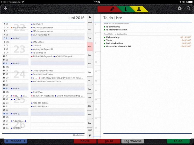Open Roth-6 entry on 5 So
This screenshot has width=194, height=145.
15,38
